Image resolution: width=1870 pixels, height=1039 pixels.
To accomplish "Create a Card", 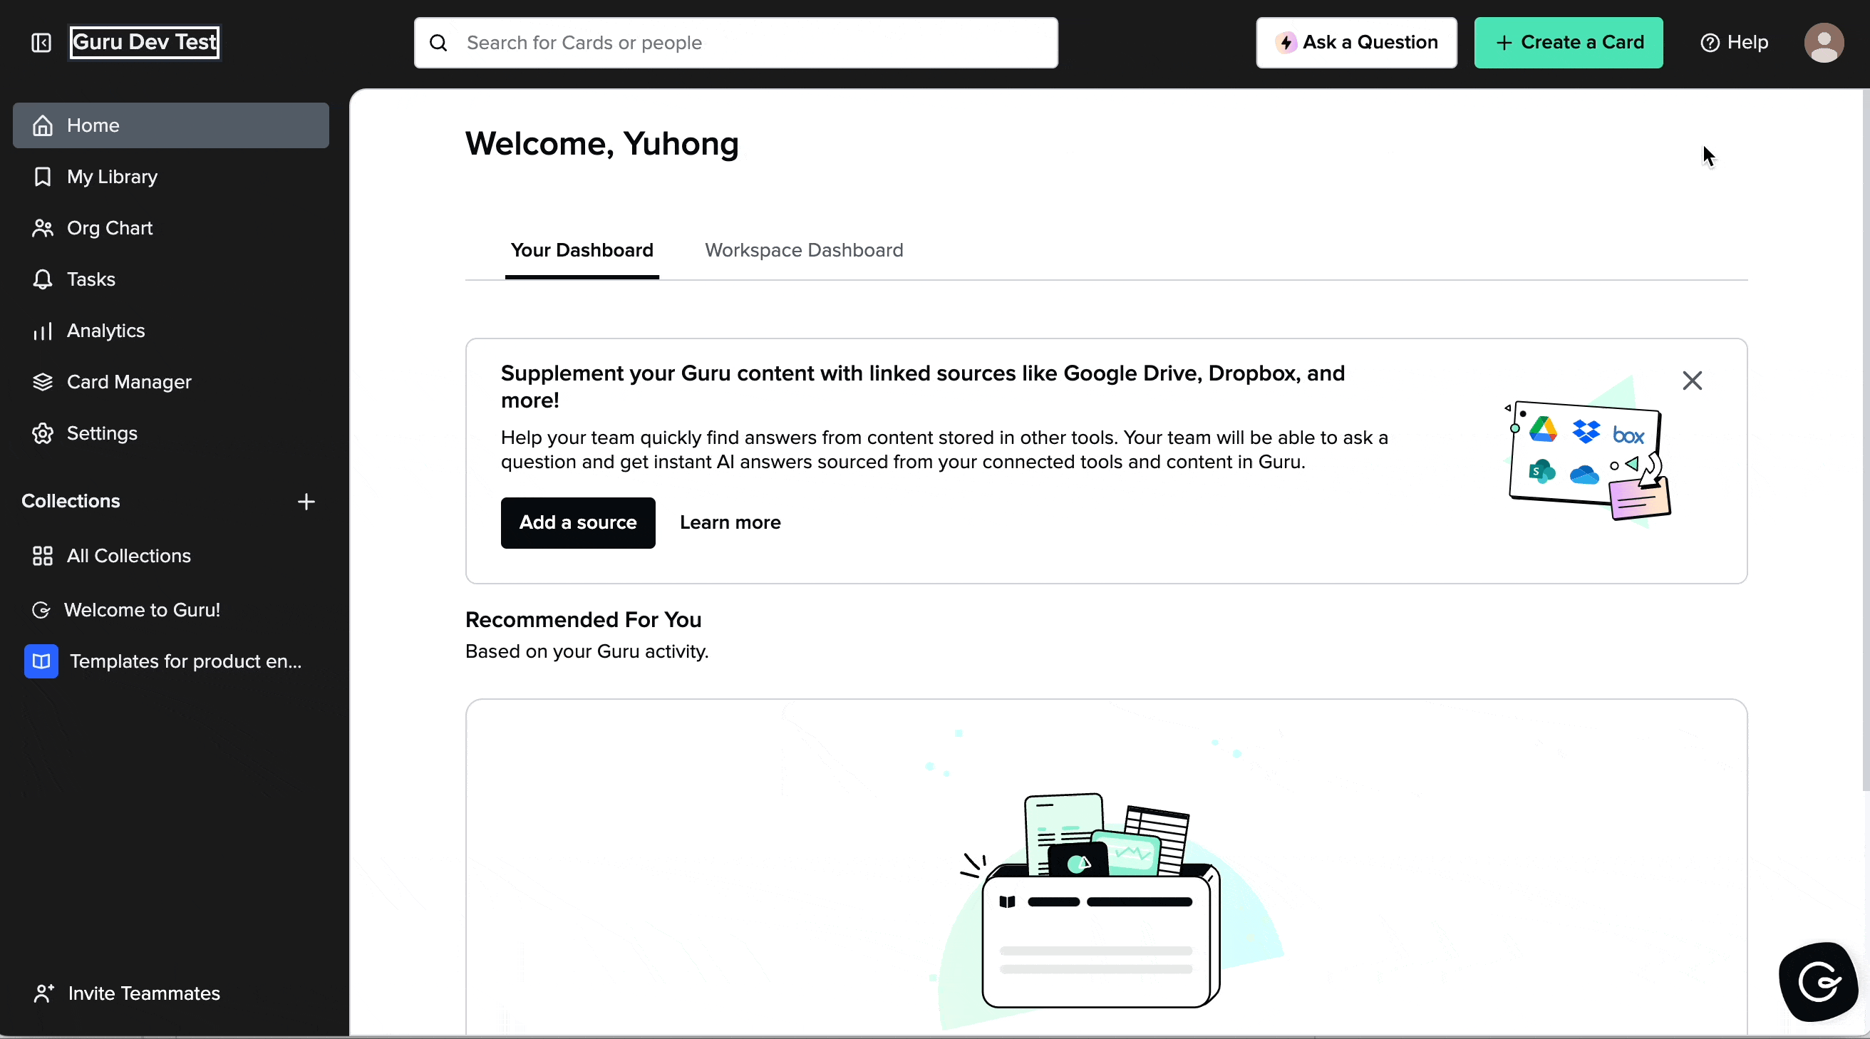I will 1568,42.
